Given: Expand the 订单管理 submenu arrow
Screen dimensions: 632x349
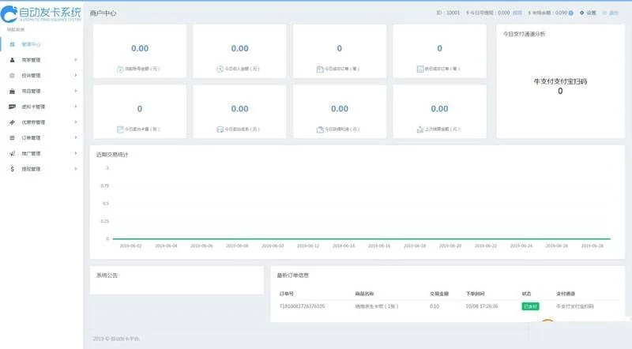Looking at the screenshot, I should (x=76, y=137).
